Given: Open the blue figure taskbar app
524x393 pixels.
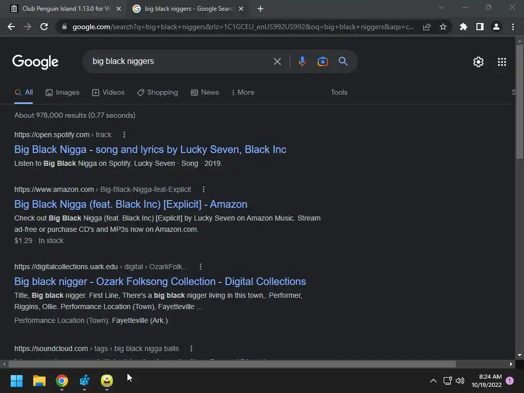Looking at the screenshot, I should tap(84, 381).
